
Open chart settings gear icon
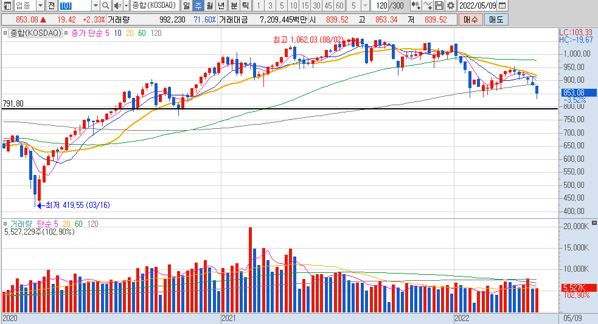(450, 5)
